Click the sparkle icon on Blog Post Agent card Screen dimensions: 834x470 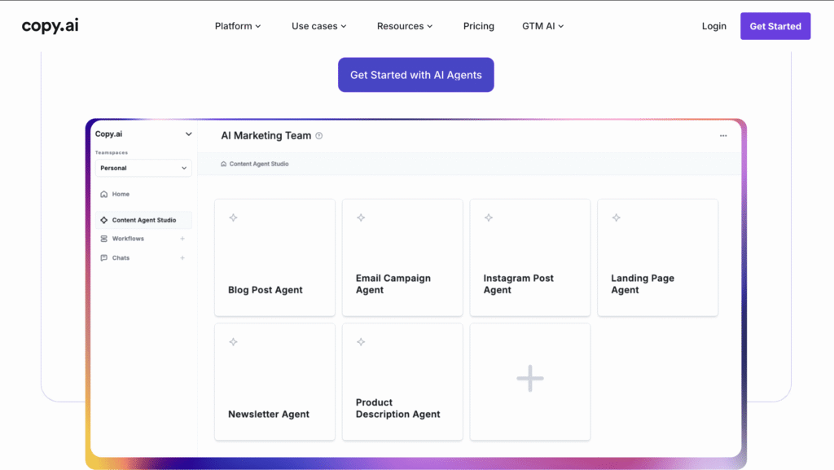pyautogui.click(x=233, y=217)
